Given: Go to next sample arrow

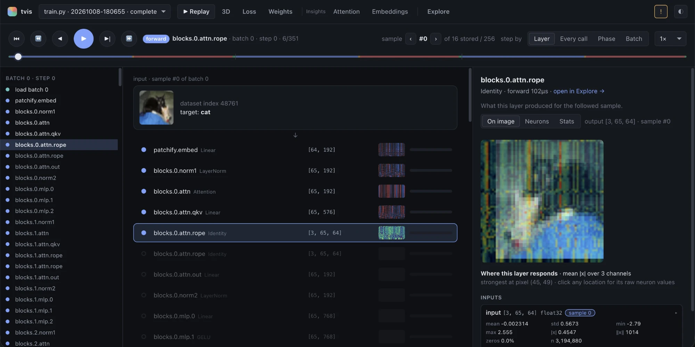Looking at the screenshot, I should click(x=436, y=39).
